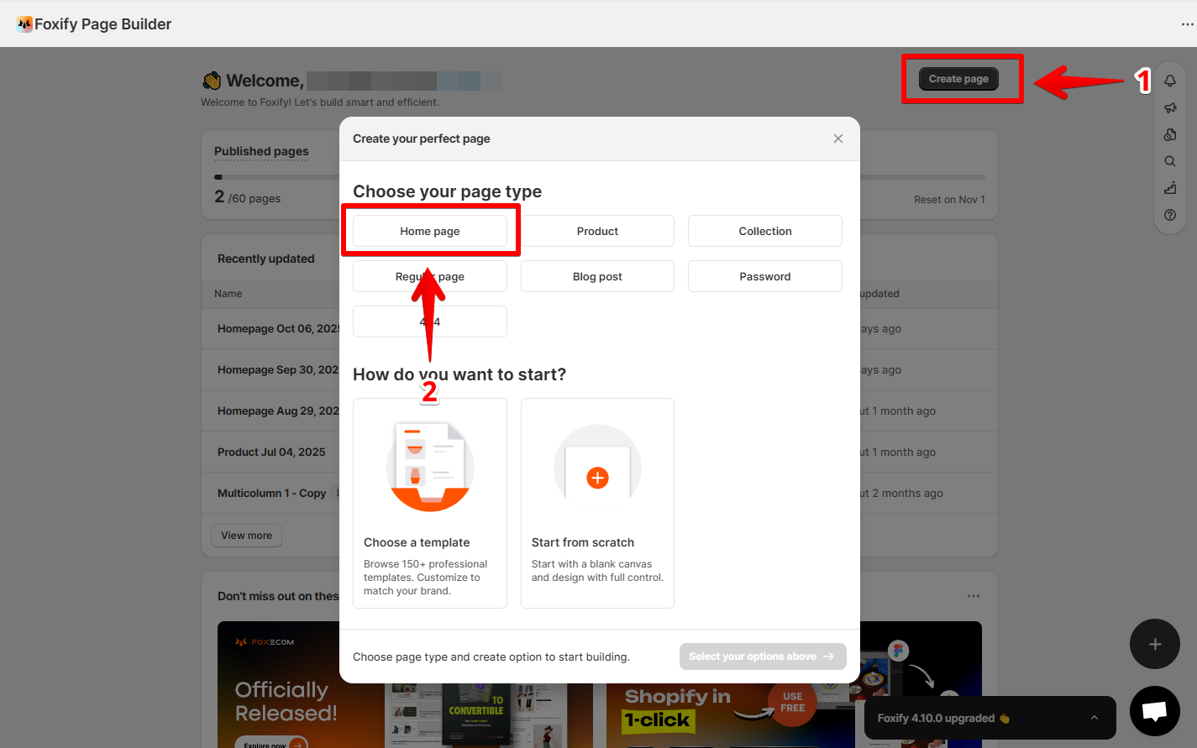The height and width of the screenshot is (748, 1197).
Task: Click View more under Recently updated
Action: coord(246,536)
